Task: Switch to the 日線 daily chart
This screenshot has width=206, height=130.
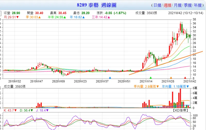Action: pyautogui.click(x=157, y=5)
